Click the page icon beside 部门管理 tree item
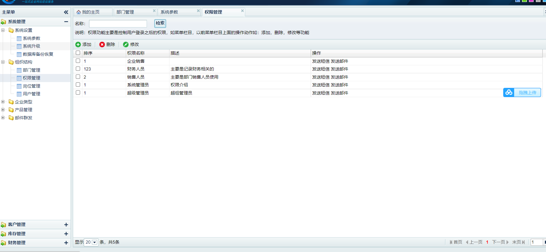 point(19,70)
